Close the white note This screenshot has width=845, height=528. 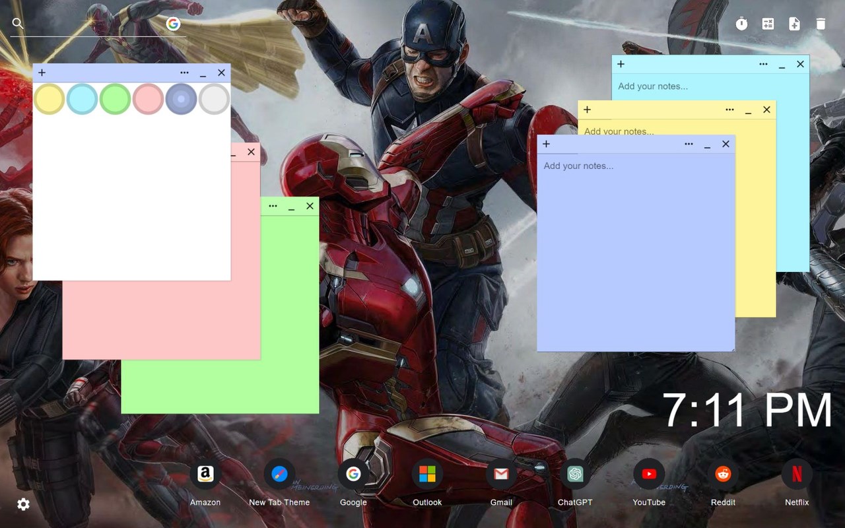pyautogui.click(x=221, y=73)
